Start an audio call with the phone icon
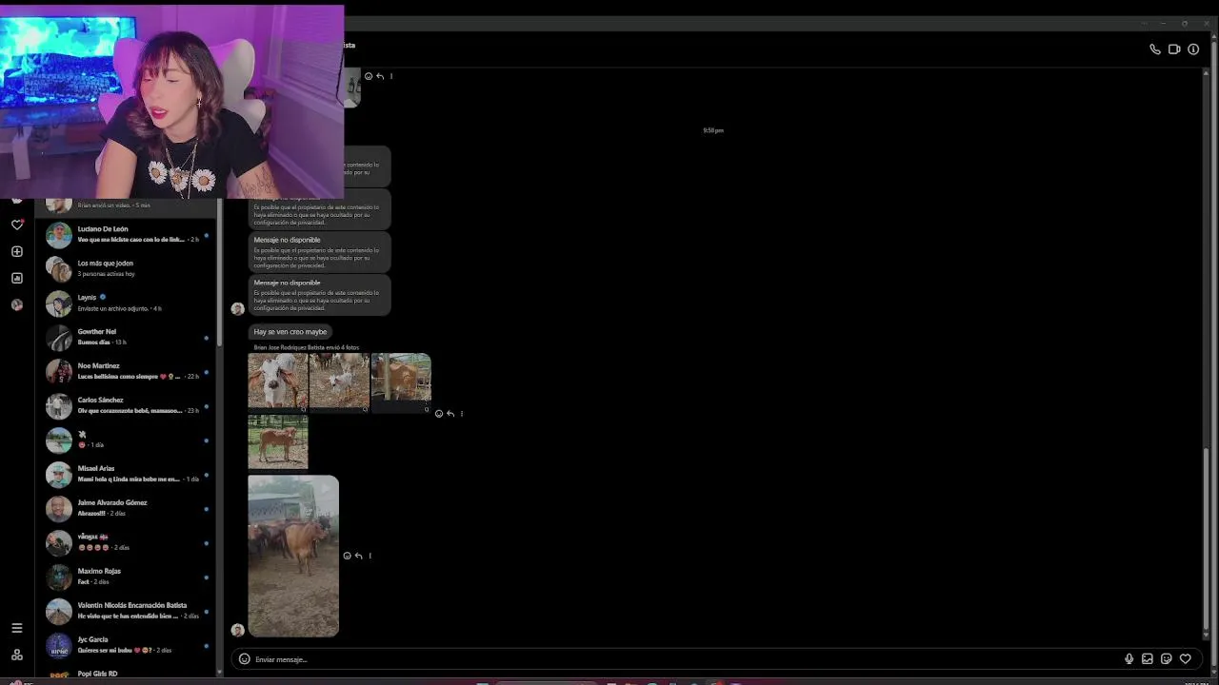Viewport: 1219px width, 685px height. click(1155, 49)
